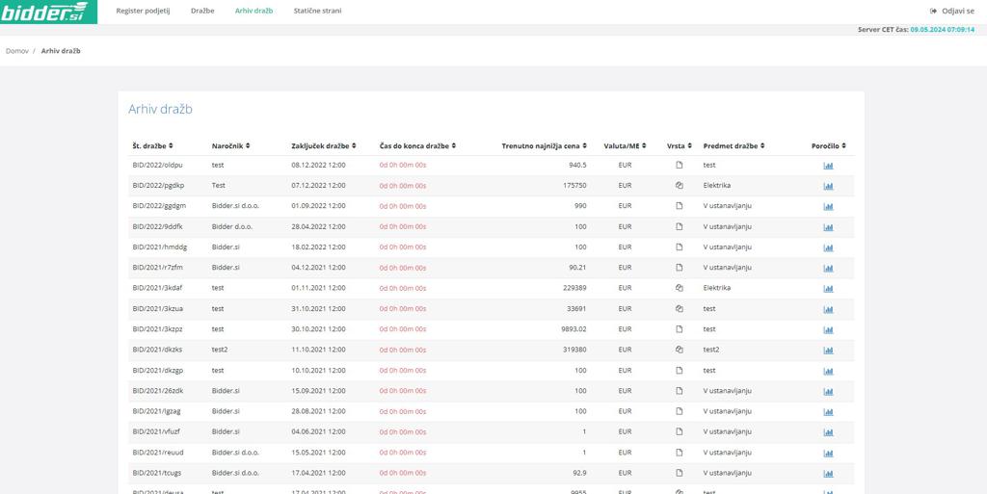Sort table by Zaključek dražbe column
The height and width of the screenshot is (494, 987).
click(x=324, y=145)
